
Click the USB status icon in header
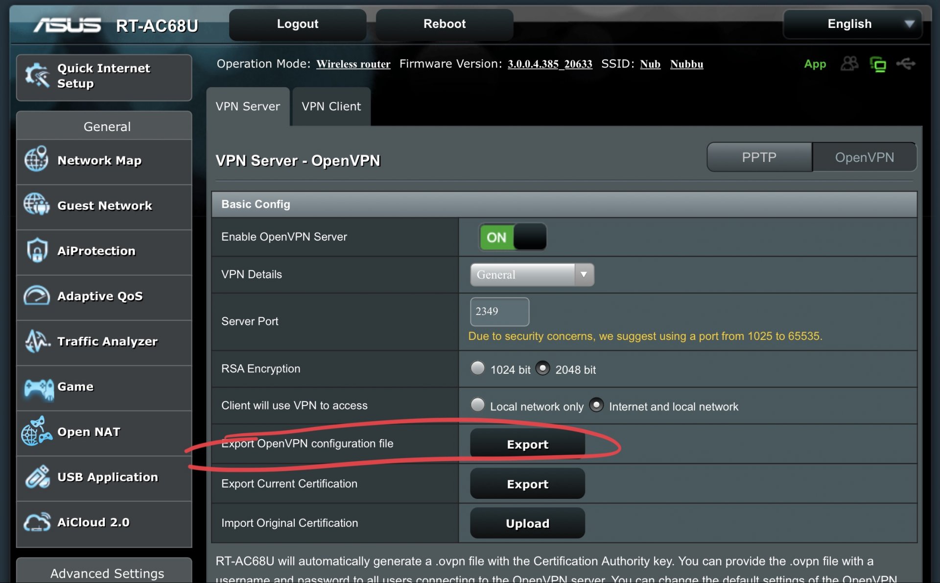click(906, 64)
